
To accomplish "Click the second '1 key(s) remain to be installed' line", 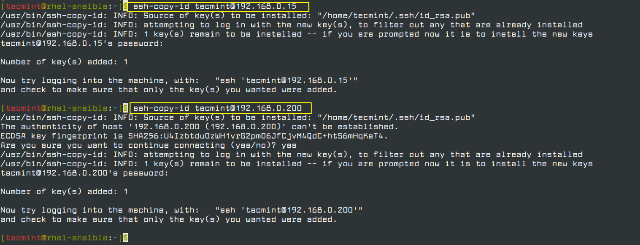I will [296, 164].
